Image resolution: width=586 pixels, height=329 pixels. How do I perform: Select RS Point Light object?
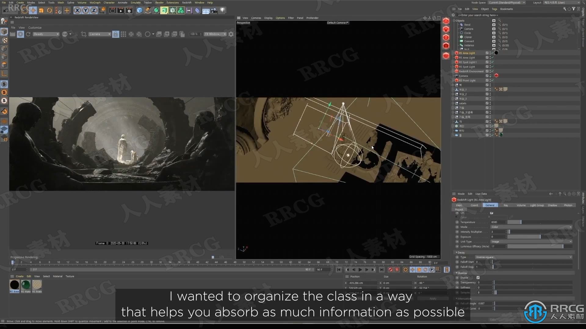click(x=467, y=80)
